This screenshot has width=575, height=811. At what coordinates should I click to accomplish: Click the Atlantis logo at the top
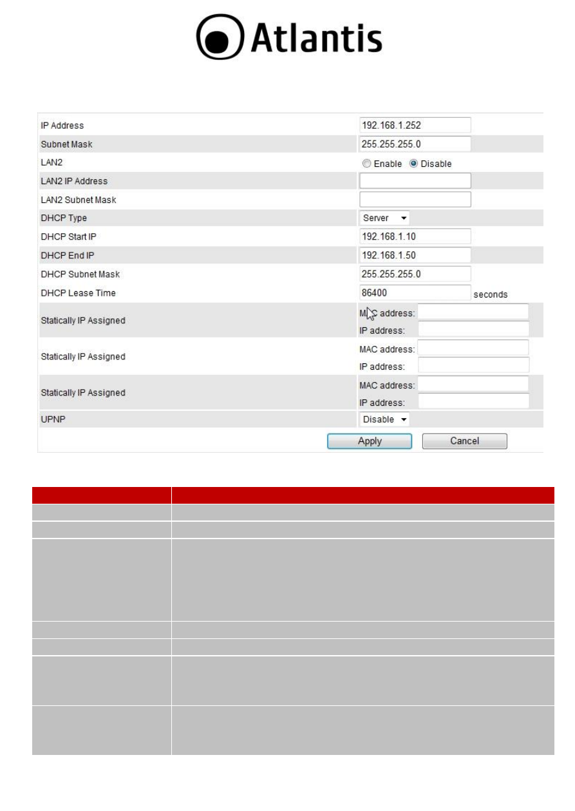click(289, 38)
